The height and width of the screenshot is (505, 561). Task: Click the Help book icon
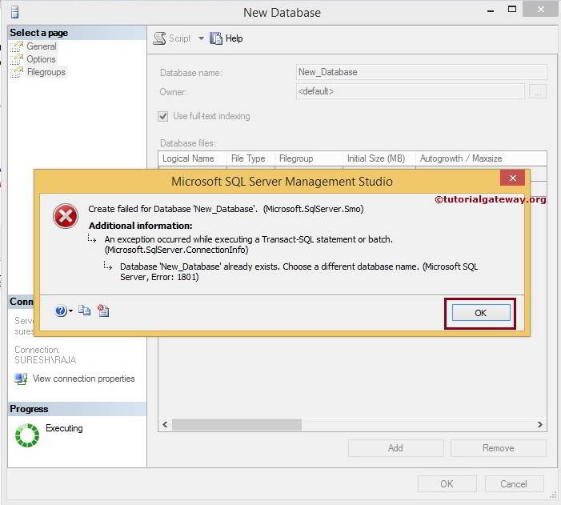coord(216,38)
